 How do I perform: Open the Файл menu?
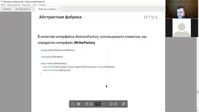(x=3, y=5)
